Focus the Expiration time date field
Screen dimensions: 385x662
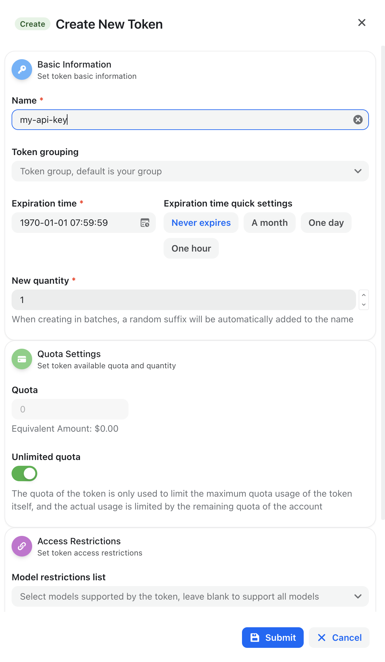[77, 223]
